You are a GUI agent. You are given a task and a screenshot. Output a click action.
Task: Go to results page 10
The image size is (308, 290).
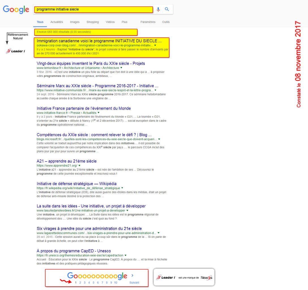(116, 283)
